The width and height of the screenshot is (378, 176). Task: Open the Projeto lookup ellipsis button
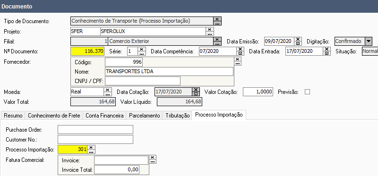click(x=209, y=34)
